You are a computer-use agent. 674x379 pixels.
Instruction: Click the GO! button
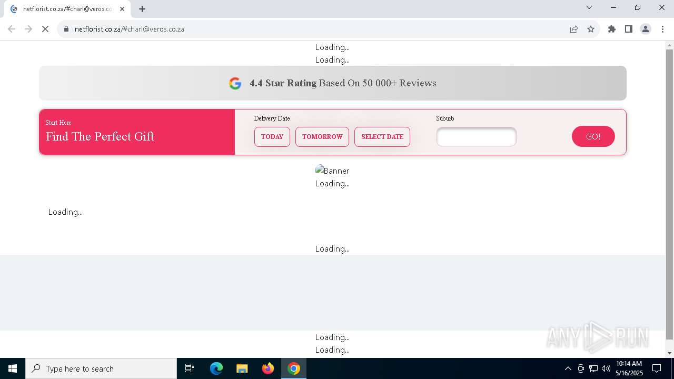point(593,136)
